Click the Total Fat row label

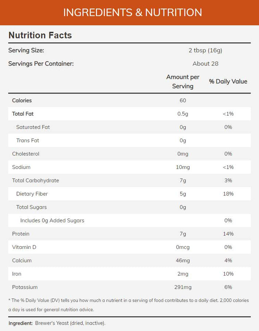click(23, 114)
